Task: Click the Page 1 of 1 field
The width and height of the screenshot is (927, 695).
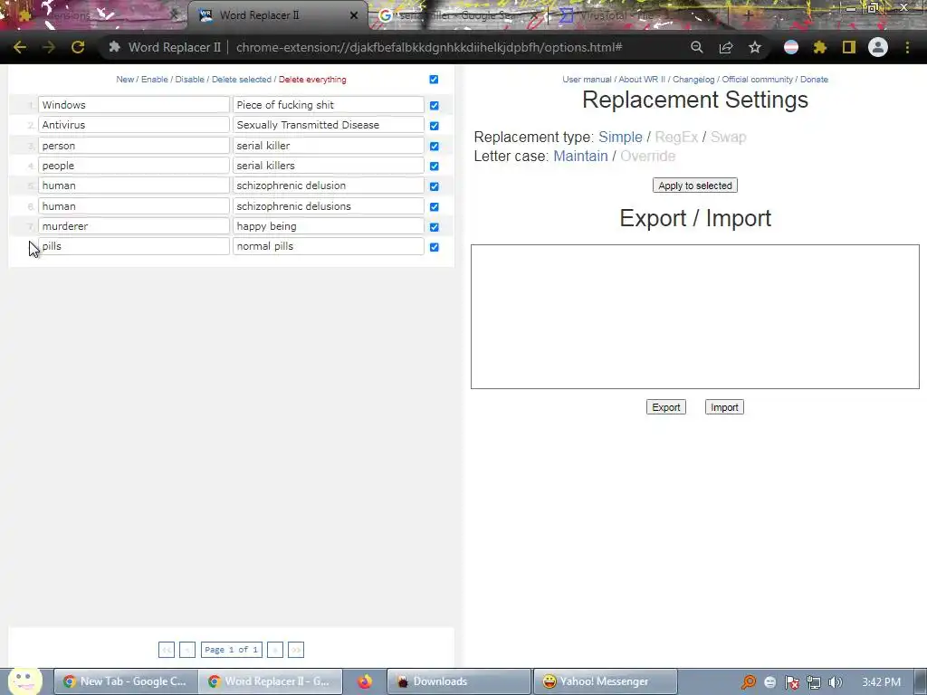Action: pyautogui.click(x=231, y=650)
